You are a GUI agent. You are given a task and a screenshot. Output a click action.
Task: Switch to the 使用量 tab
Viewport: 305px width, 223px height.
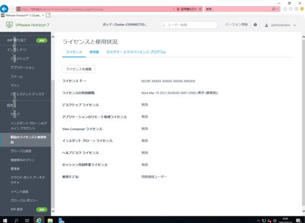coord(94,52)
